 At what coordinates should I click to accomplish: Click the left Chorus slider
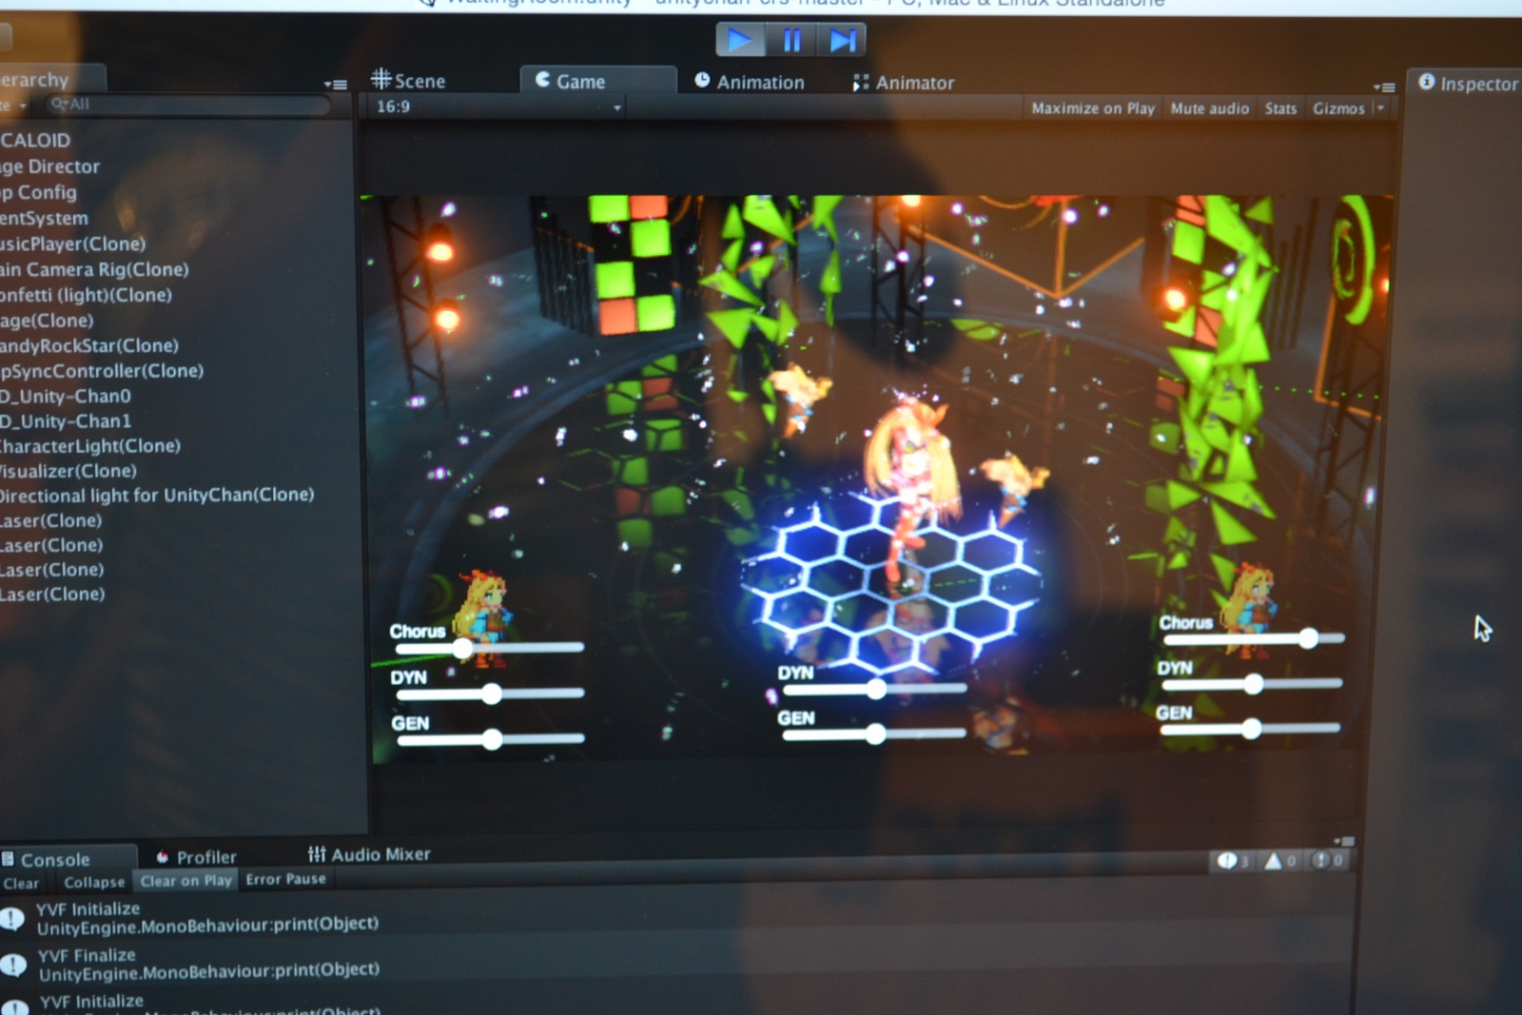point(490,648)
